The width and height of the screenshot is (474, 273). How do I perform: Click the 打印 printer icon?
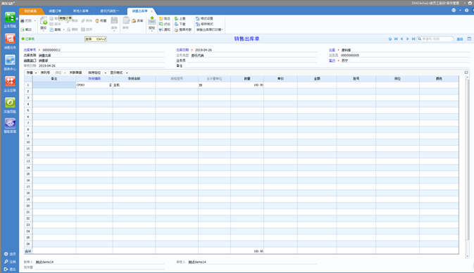pos(23,21)
